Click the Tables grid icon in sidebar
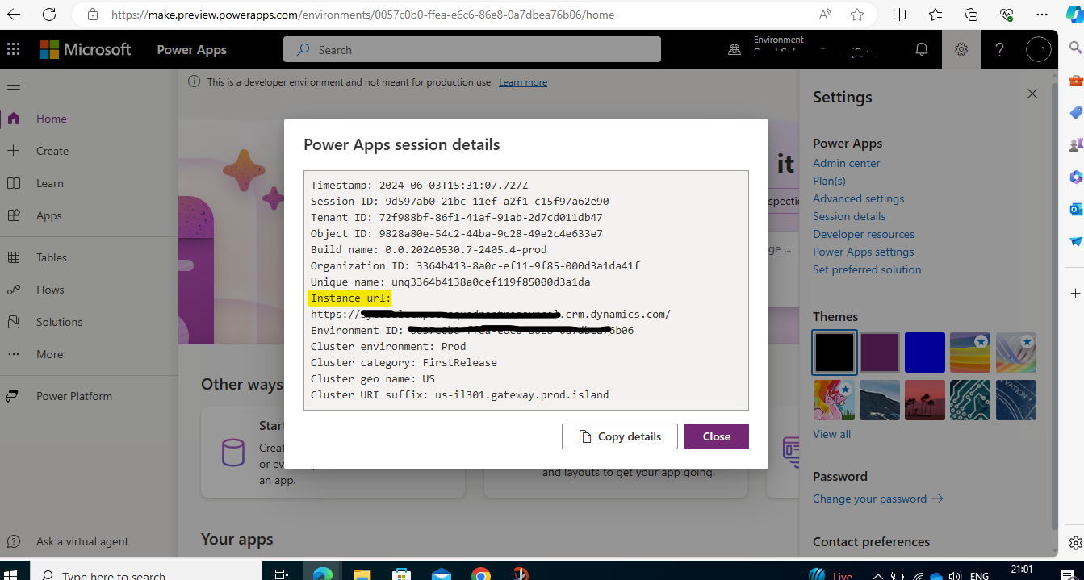Image resolution: width=1084 pixels, height=580 pixels. [14, 257]
